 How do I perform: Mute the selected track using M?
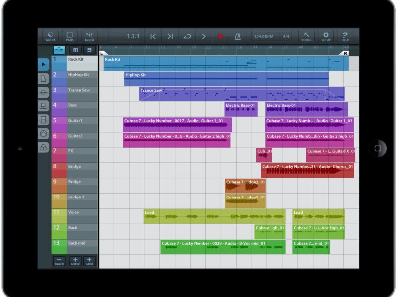(x=75, y=50)
